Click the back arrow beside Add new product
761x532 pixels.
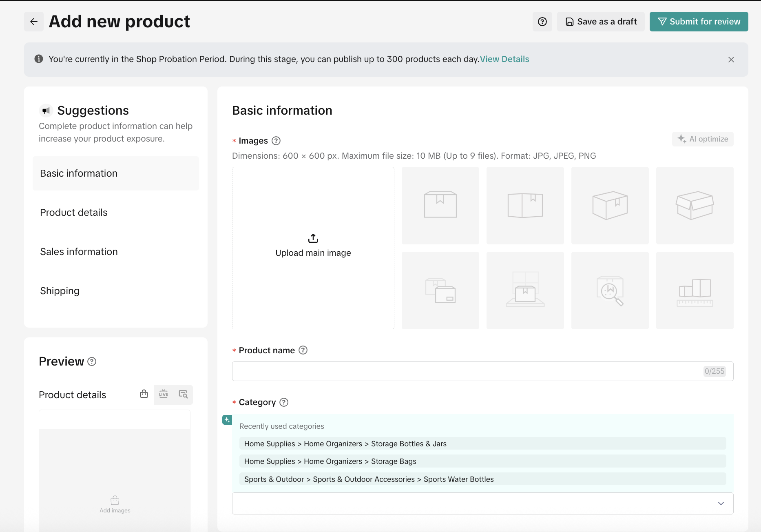pyautogui.click(x=34, y=22)
